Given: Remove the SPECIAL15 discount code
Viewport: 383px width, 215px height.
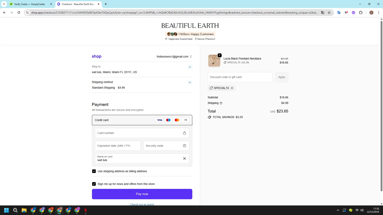Looking at the screenshot, I should point(232,88).
